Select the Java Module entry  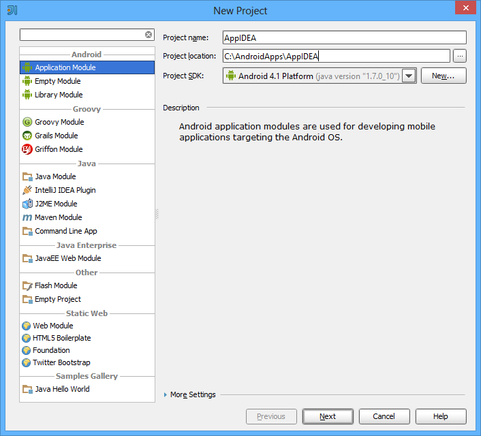coord(87,176)
